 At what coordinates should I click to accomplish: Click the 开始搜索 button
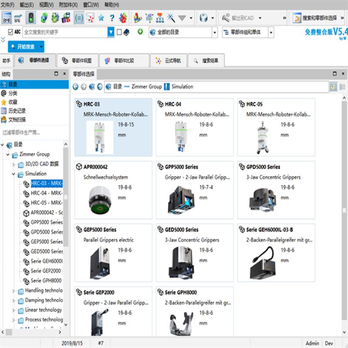click(26, 47)
